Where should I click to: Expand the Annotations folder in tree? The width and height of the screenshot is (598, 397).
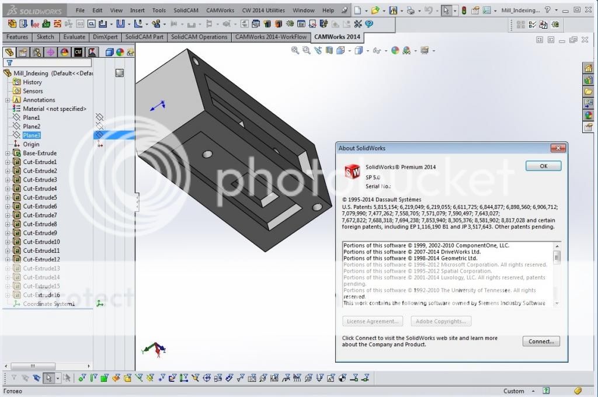pos(8,100)
